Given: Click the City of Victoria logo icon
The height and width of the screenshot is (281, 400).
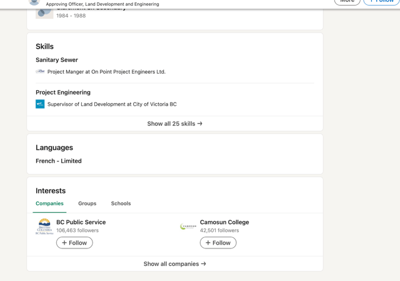Looking at the screenshot, I should click(40, 105).
